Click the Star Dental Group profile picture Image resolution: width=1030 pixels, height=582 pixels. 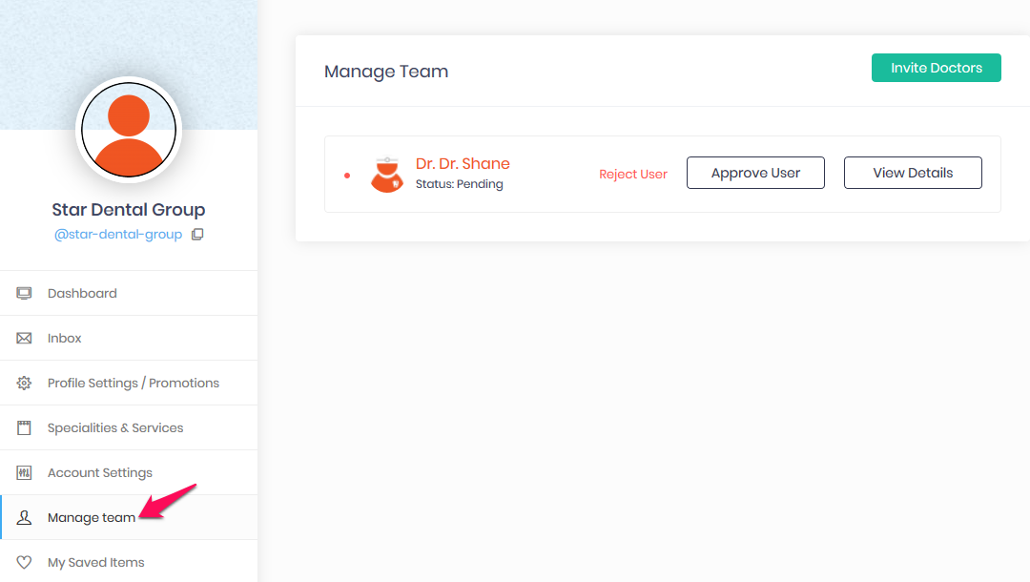point(129,130)
